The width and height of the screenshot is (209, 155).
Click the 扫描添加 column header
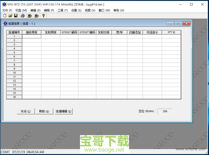click(x=135, y=32)
